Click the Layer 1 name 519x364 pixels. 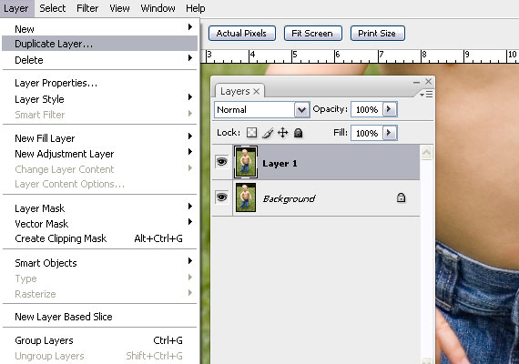pos(280,164)
